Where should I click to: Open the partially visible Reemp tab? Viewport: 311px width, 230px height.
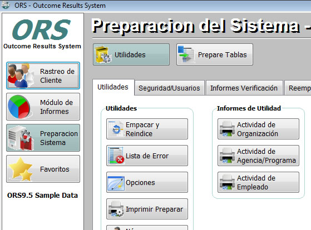tap(298, 88)
